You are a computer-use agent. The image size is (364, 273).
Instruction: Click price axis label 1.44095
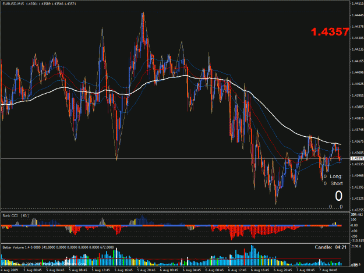358,72
